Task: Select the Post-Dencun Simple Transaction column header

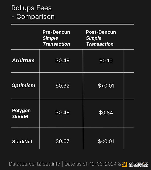Action: (100, 38)
